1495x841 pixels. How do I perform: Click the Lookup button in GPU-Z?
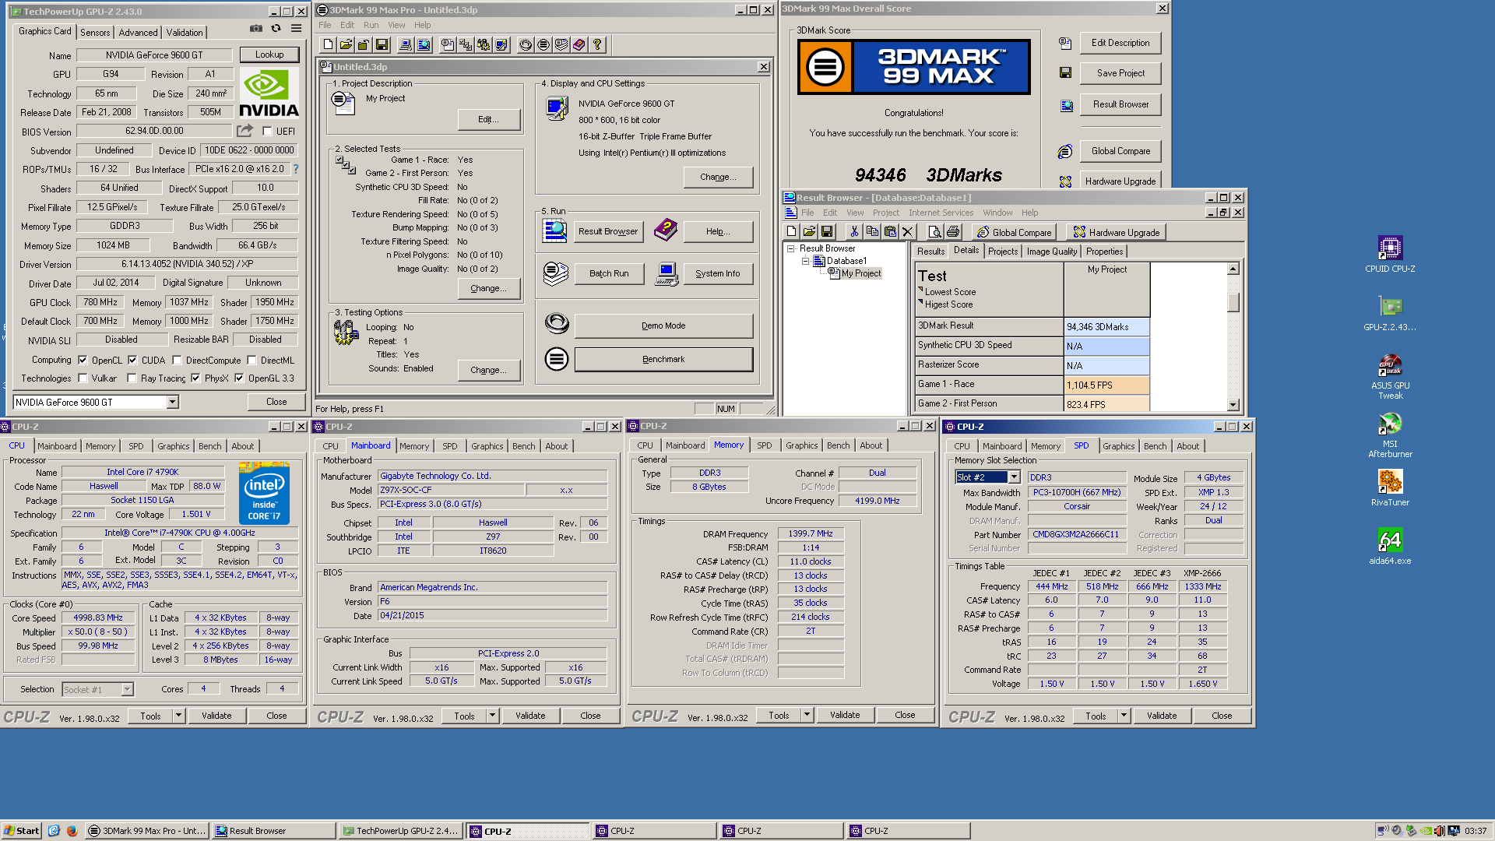point(269,55)
